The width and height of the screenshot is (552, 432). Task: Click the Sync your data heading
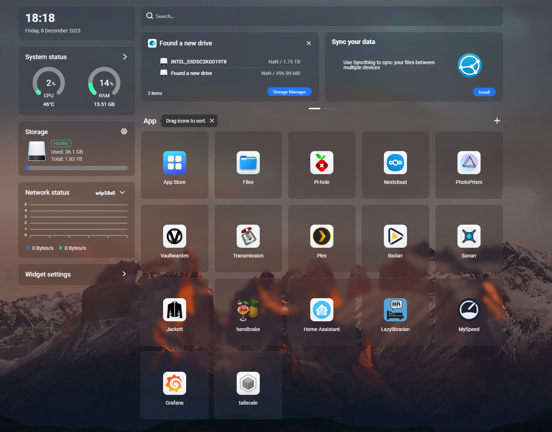(x=354, y=42)
